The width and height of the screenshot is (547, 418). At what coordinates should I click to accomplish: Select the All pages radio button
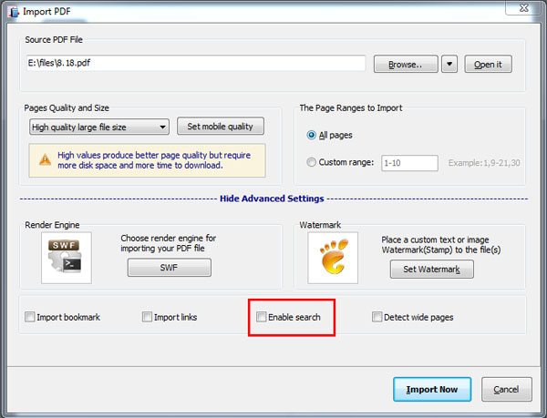tap(311, 135)
